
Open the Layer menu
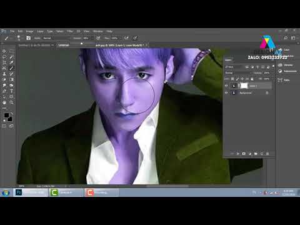point(40,31)
